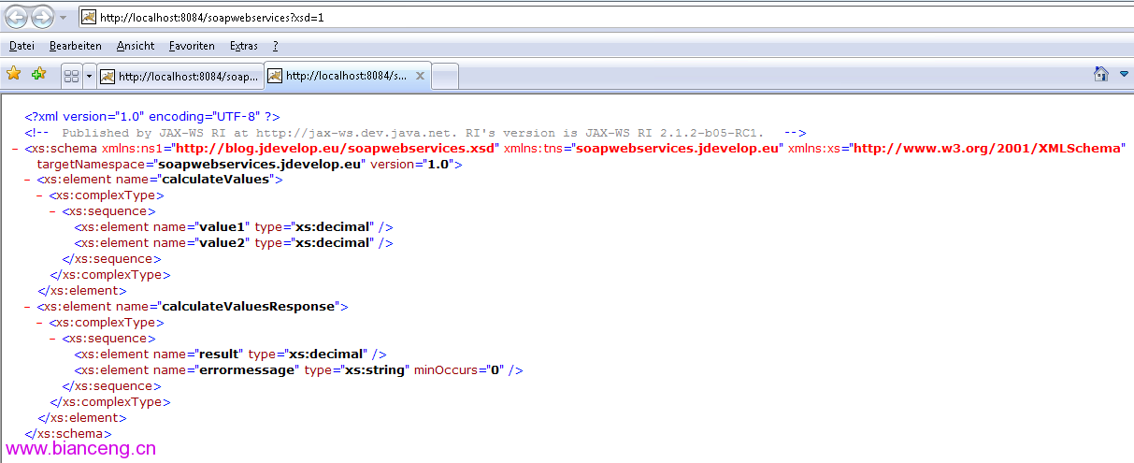Screen dimensions: 1134x463
Task: Open the Home button dropdown arrow
Action: point(1124,74)
